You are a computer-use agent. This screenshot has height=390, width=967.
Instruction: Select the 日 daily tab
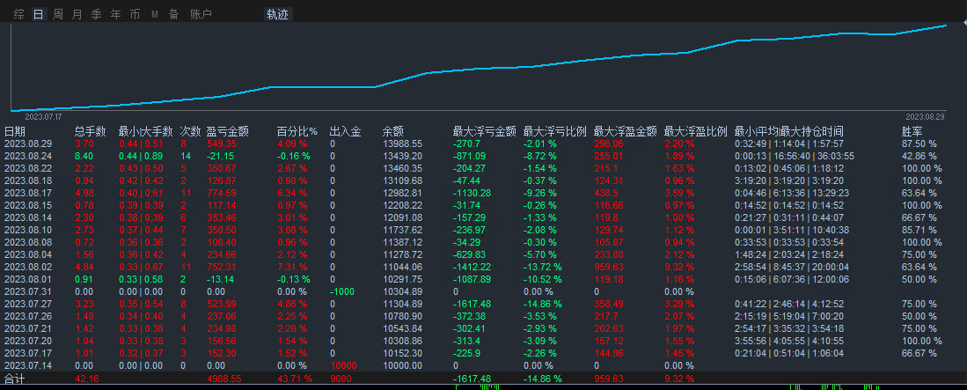38,14
